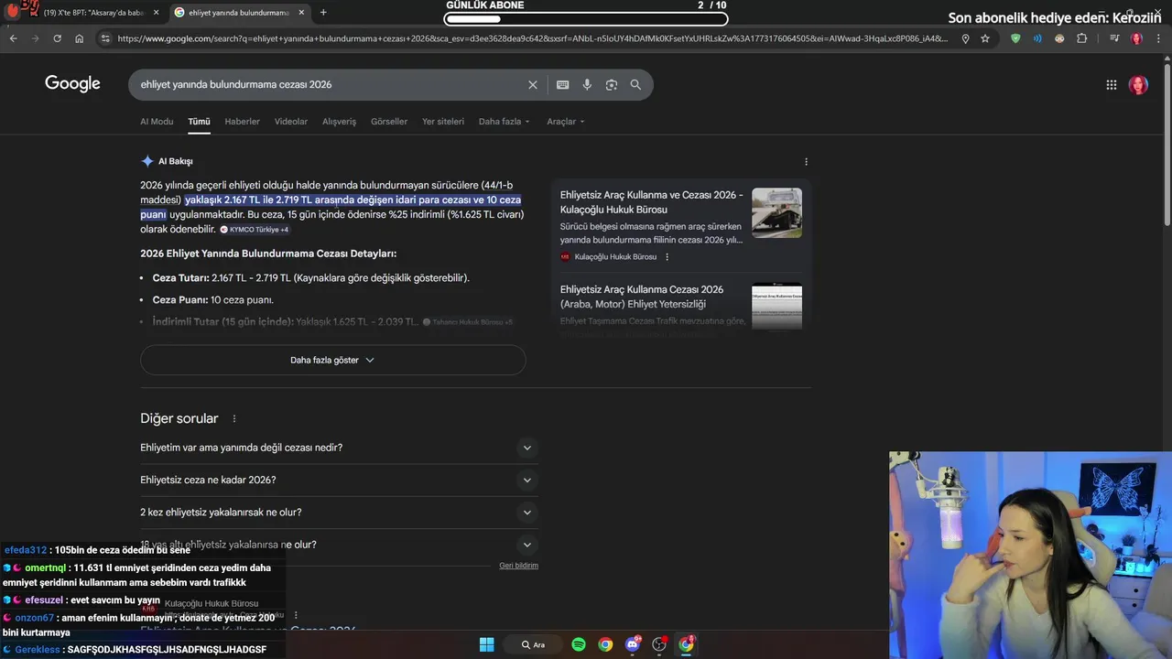Select the Görseller search tab

coord(389,122)
